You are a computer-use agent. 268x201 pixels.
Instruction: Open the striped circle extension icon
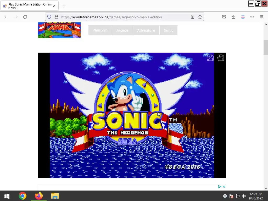[243, 17]
